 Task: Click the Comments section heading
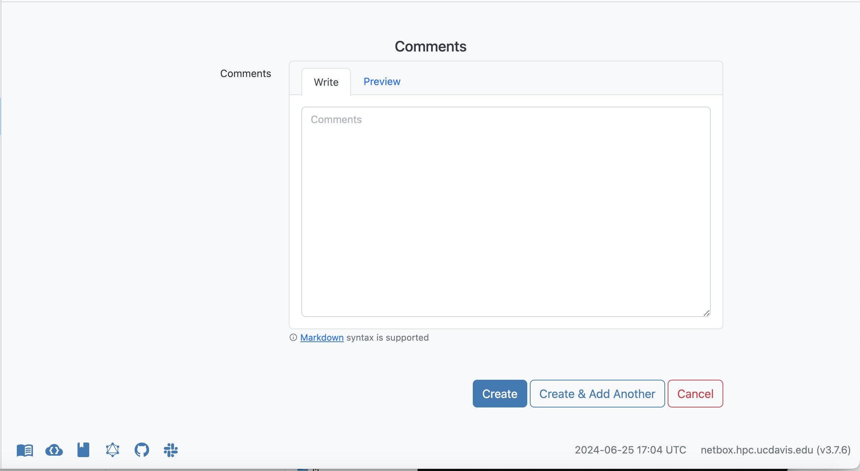coord(430,46)
